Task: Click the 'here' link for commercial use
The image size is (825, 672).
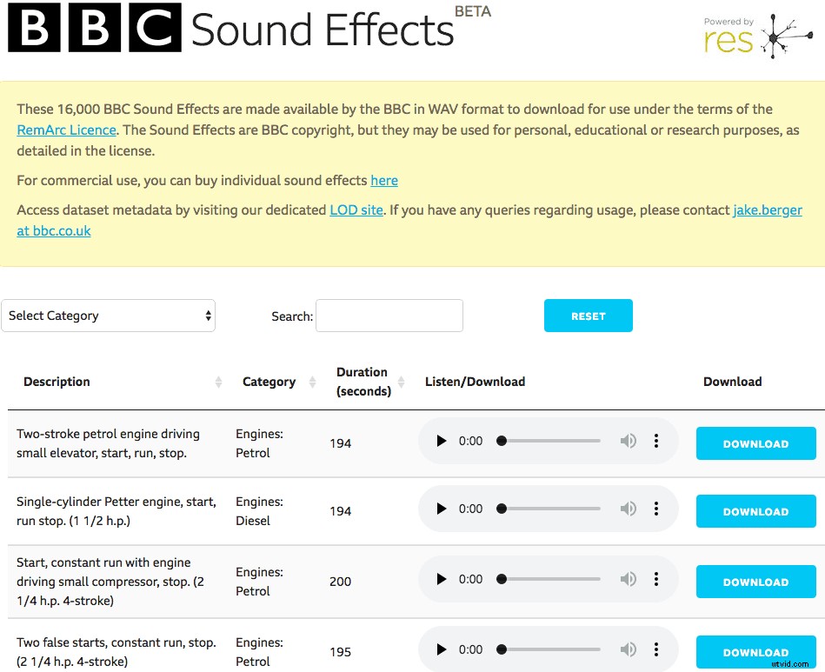Action: coord(384,180)
